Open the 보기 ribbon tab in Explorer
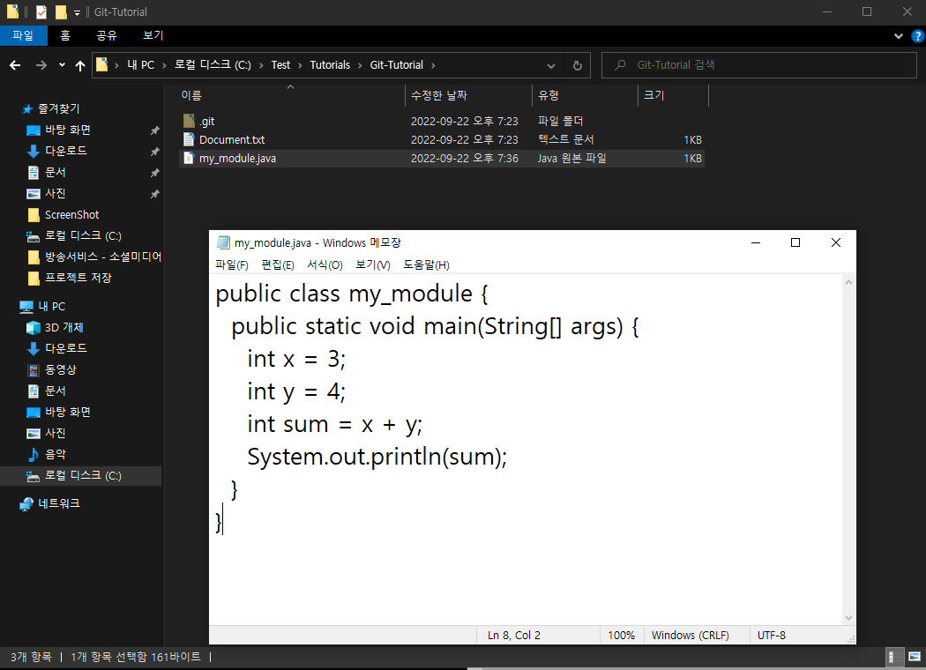 153,35
